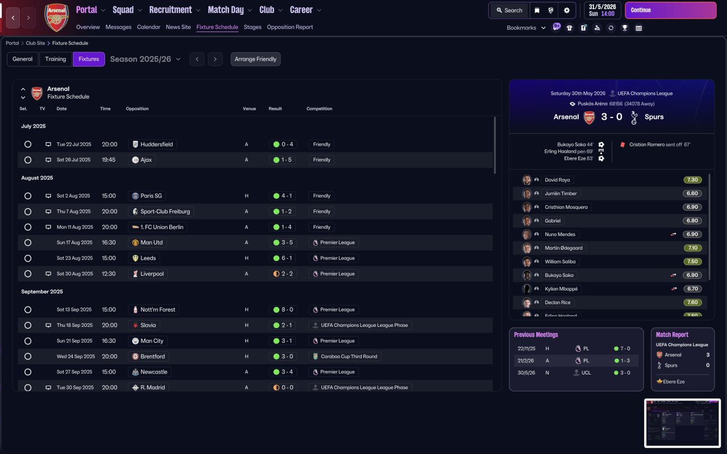
Task: Open the Recruitment dropdown menu
Action: [x=175, y=10]
